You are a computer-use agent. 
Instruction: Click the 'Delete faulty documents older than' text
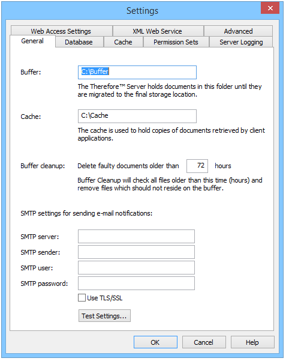click(128, 166)
